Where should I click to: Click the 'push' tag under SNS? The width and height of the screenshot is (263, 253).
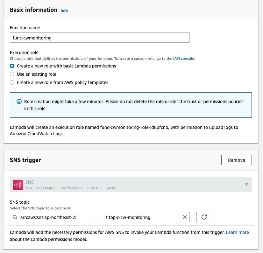click(111, 188)
